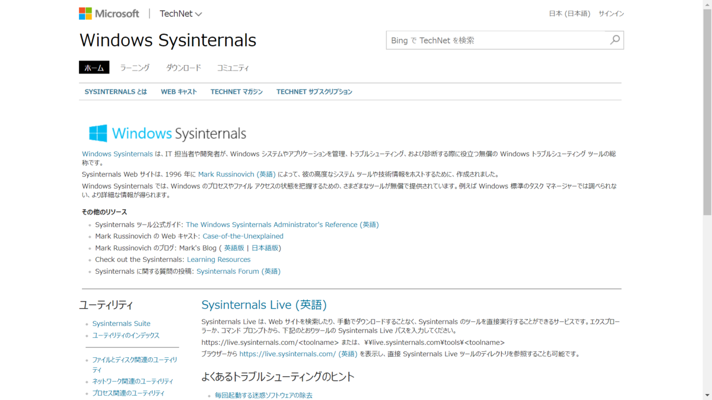Click the サインイン link

pos(611,14)
